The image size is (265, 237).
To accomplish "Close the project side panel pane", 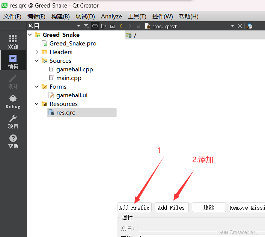I will point(112,26).
